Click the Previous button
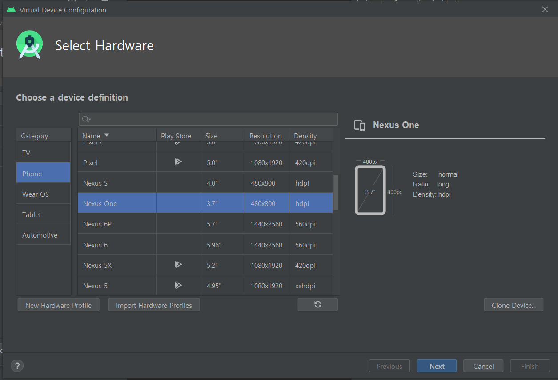Viewport: 558px width, 380px height. (x=389, y=366)
